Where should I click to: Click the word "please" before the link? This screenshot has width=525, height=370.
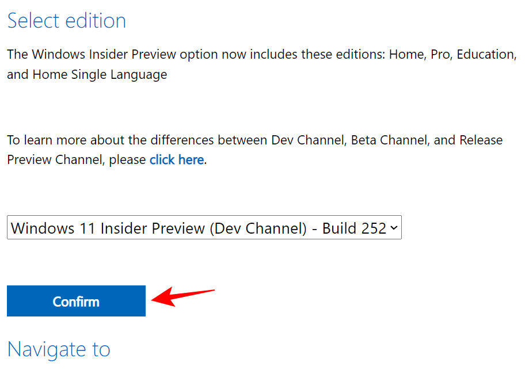pyautogui.click(x=127, y=160)
